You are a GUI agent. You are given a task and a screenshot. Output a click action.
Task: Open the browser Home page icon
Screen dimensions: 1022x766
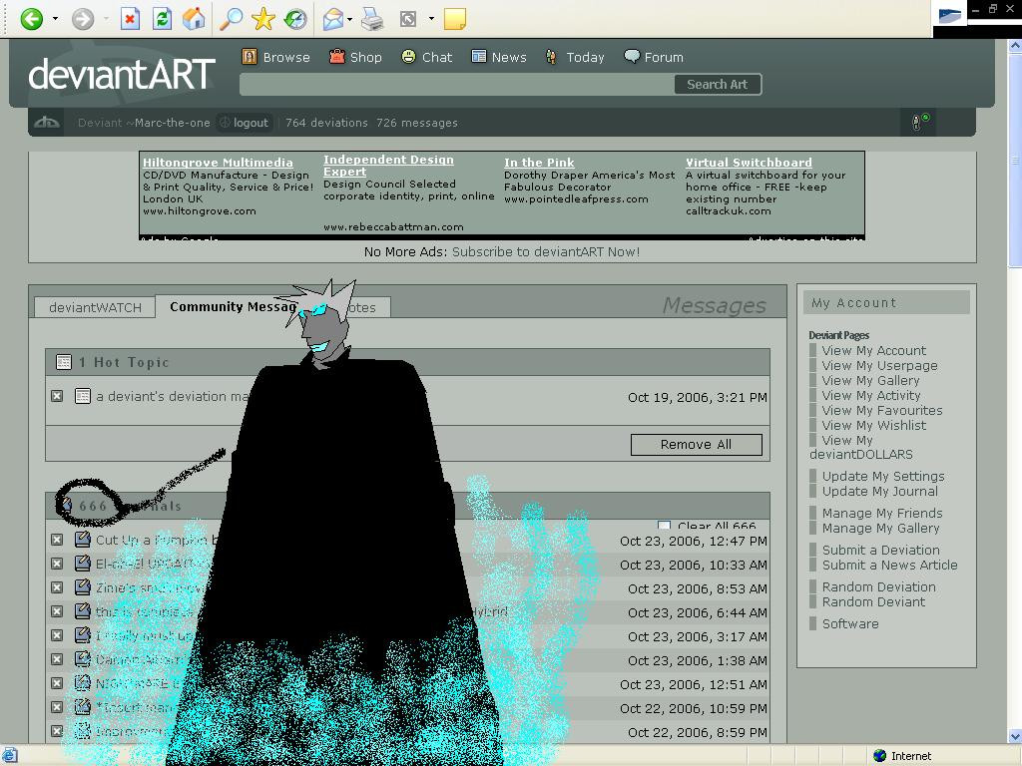coord(194,19)
